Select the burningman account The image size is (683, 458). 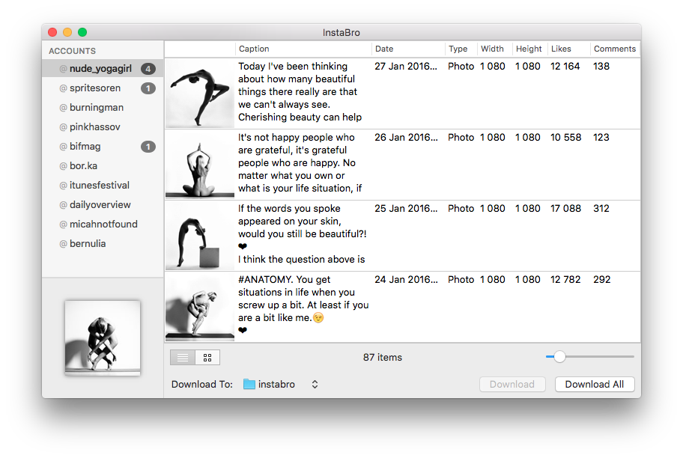[103, 108]
